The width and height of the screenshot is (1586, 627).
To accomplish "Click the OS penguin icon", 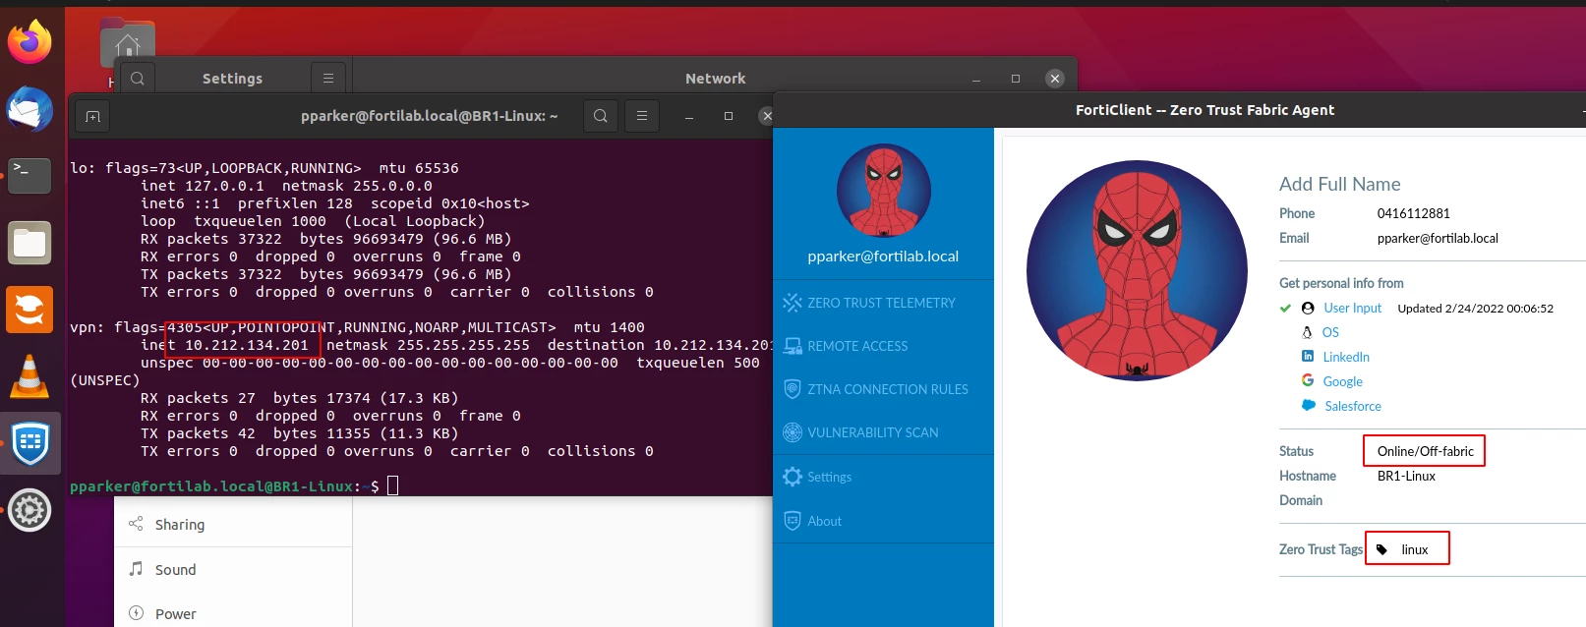I will coord(1308,332).
